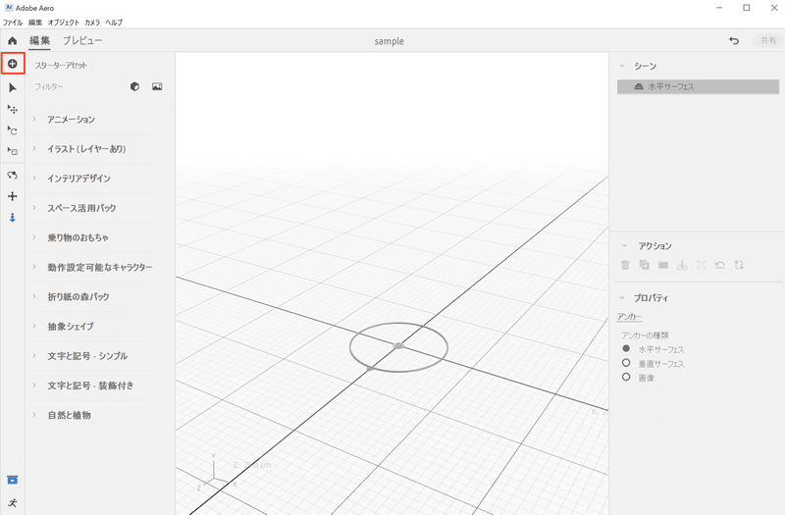The width and height of the screenshot is (785, 515).
Task: Select 画像 anchor radio button
Action: coord(626,377)
